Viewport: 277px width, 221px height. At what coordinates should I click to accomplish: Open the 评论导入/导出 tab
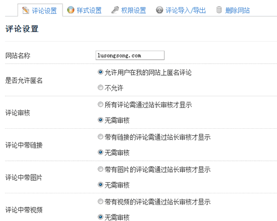181,10
